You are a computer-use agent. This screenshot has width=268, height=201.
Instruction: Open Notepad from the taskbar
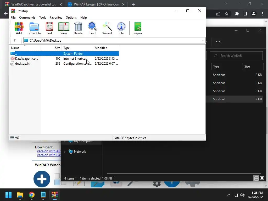coord(43,195)
